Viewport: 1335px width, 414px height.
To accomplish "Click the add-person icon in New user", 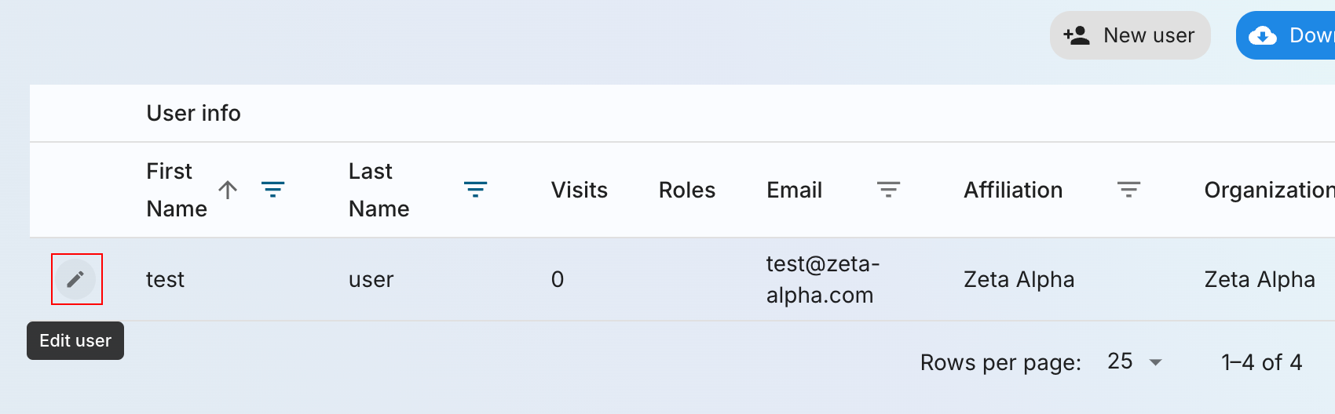I will coord(1077,35).
